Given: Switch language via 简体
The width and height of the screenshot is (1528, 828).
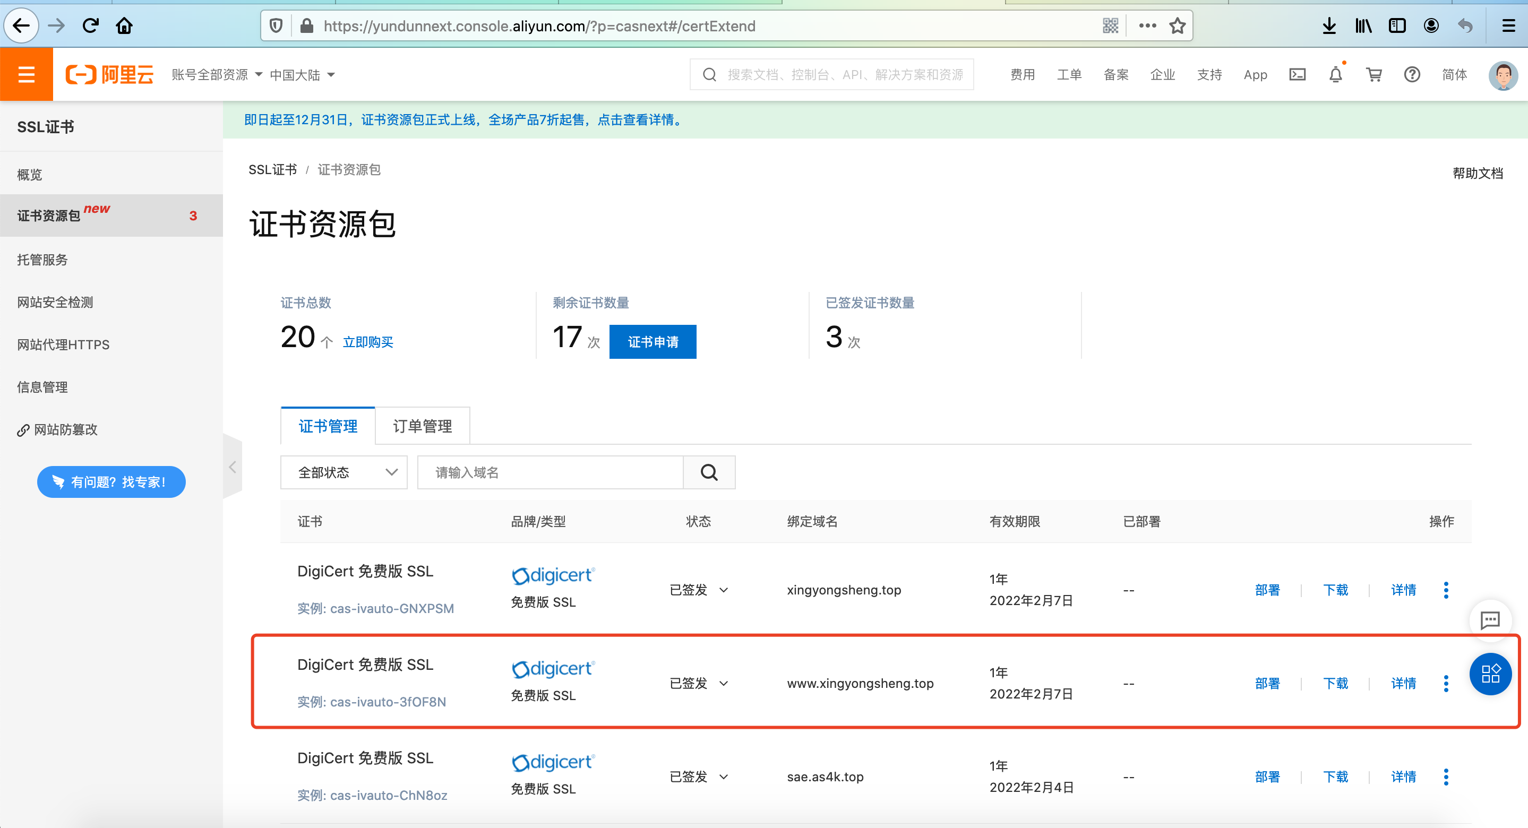Looking at the screenshot, I should tap(1454, 75).
